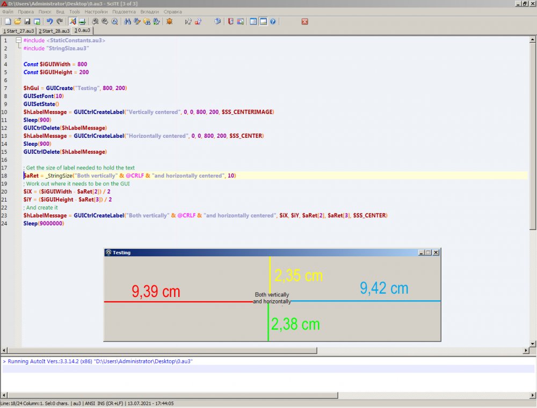Click the editor scrollbar up arrow
The image size is (537, 408).
533,39
